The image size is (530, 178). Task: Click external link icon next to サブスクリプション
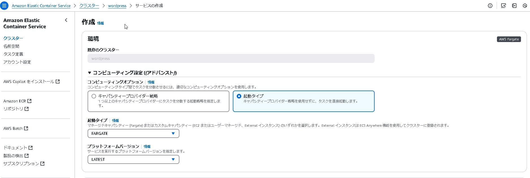(42, 164)
